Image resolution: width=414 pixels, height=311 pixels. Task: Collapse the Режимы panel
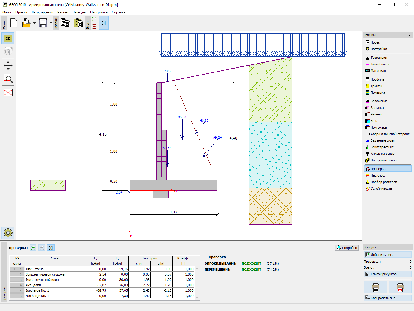[410, 35]
